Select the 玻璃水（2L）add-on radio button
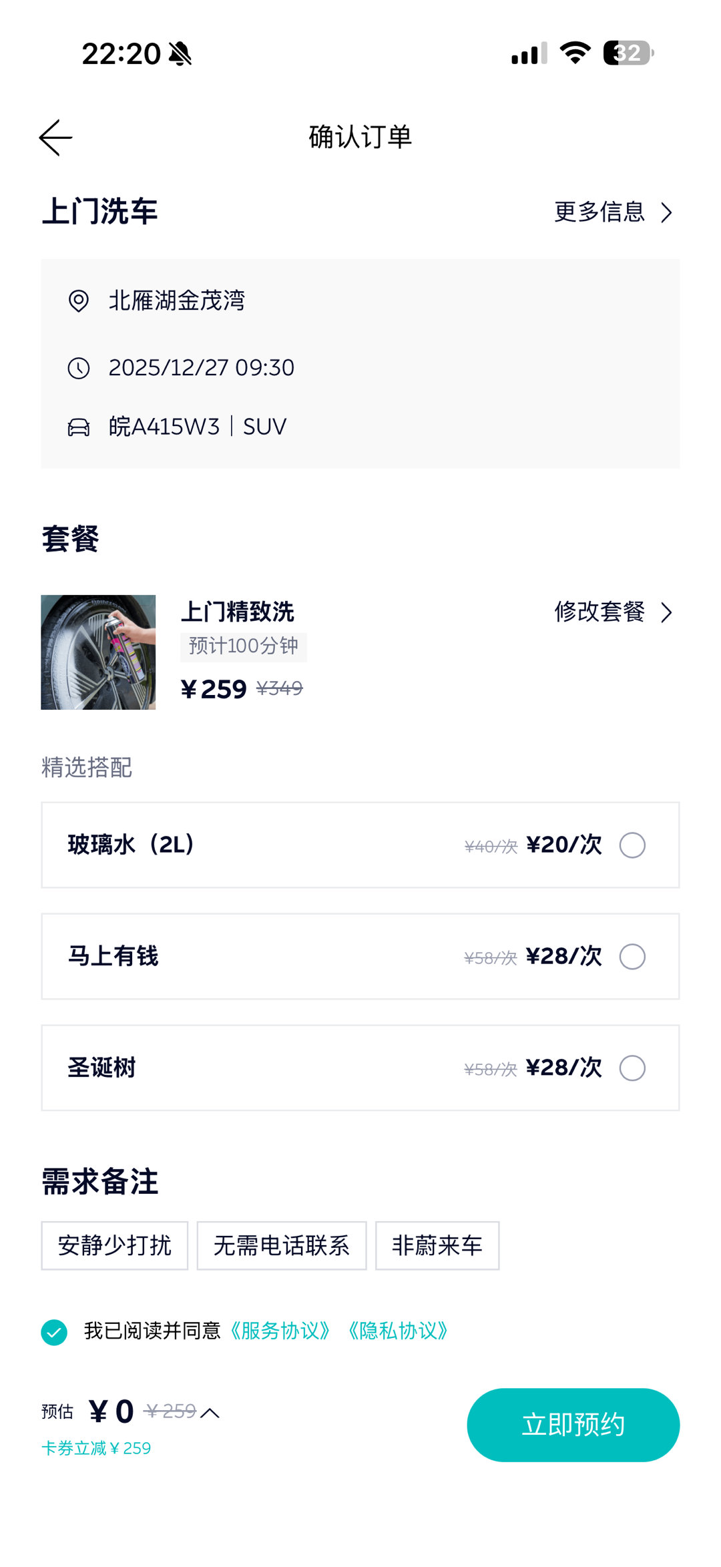721x1567 pixels. [x=632, y=845]
